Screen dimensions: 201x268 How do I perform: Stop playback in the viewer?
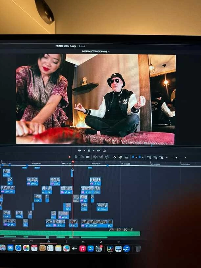coord(89,150)
